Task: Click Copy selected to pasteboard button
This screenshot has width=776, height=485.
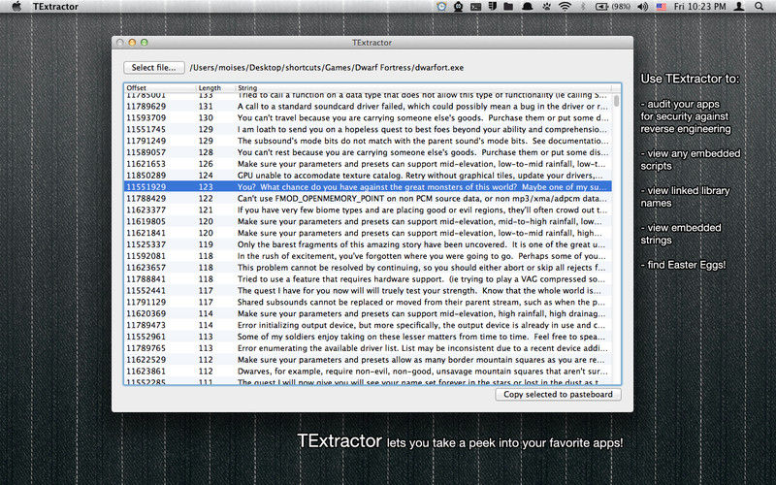Action: tap(558, 395)
